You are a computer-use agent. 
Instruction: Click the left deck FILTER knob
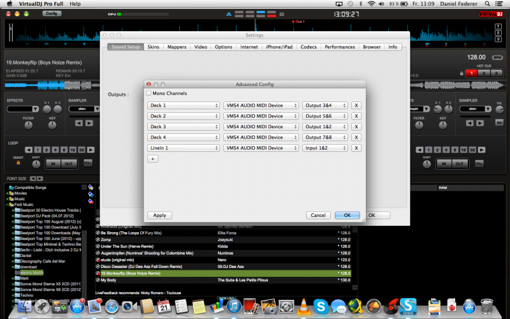click(x=29, y=125)
